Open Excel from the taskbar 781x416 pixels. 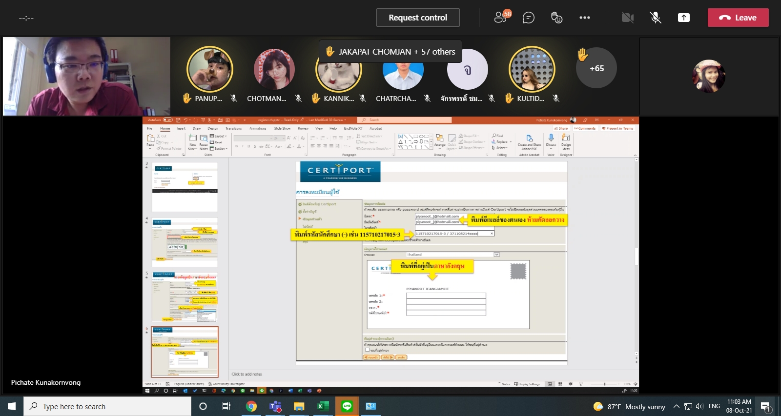coord(323,406)
